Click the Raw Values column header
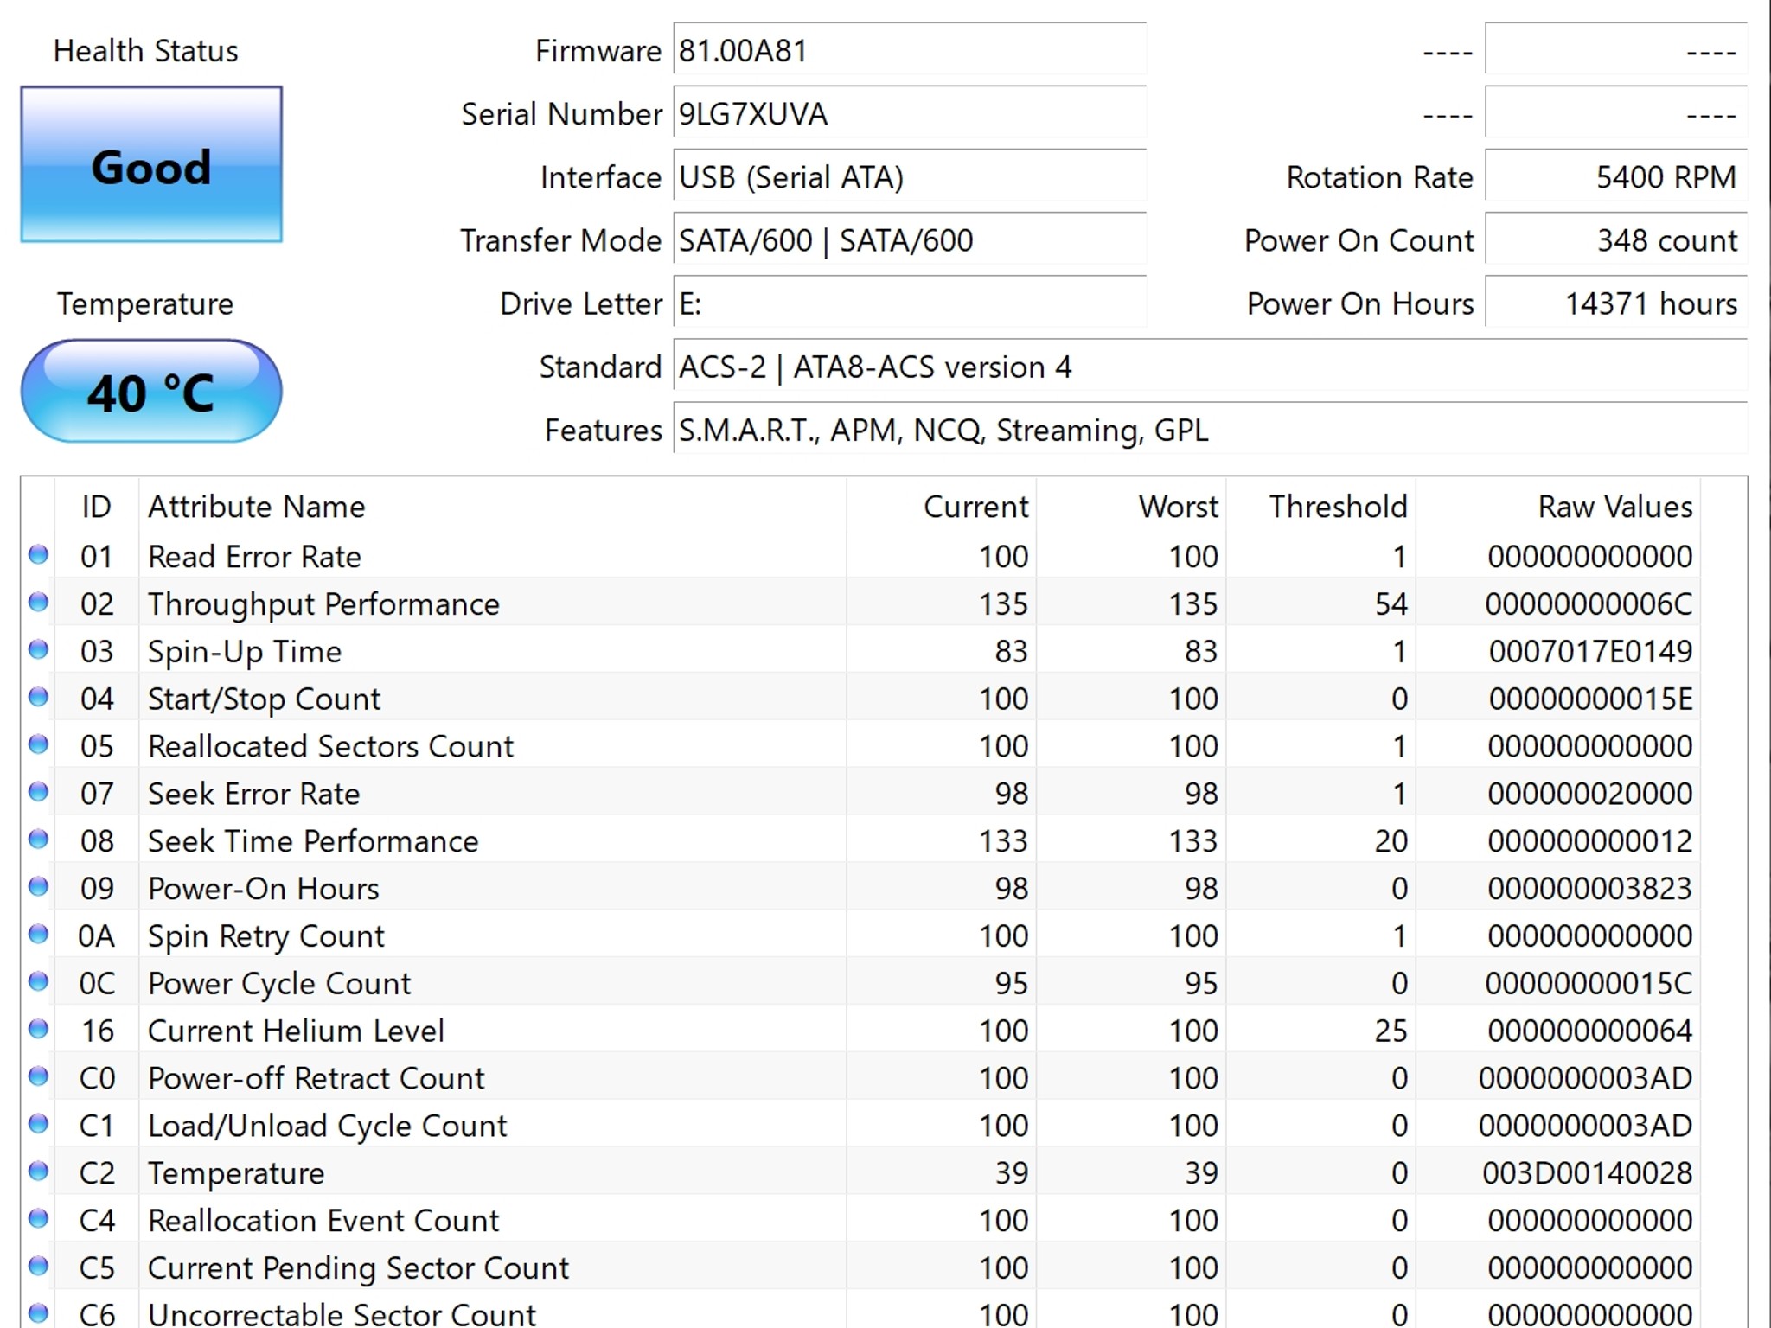Screen dimensions: 1771x1328 (1614, 507)
